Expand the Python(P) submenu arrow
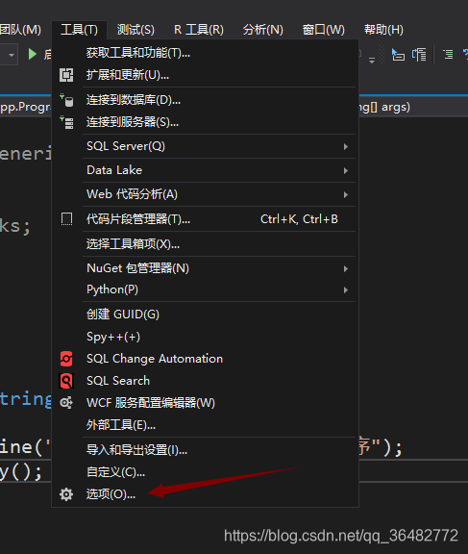 point(346,290)
